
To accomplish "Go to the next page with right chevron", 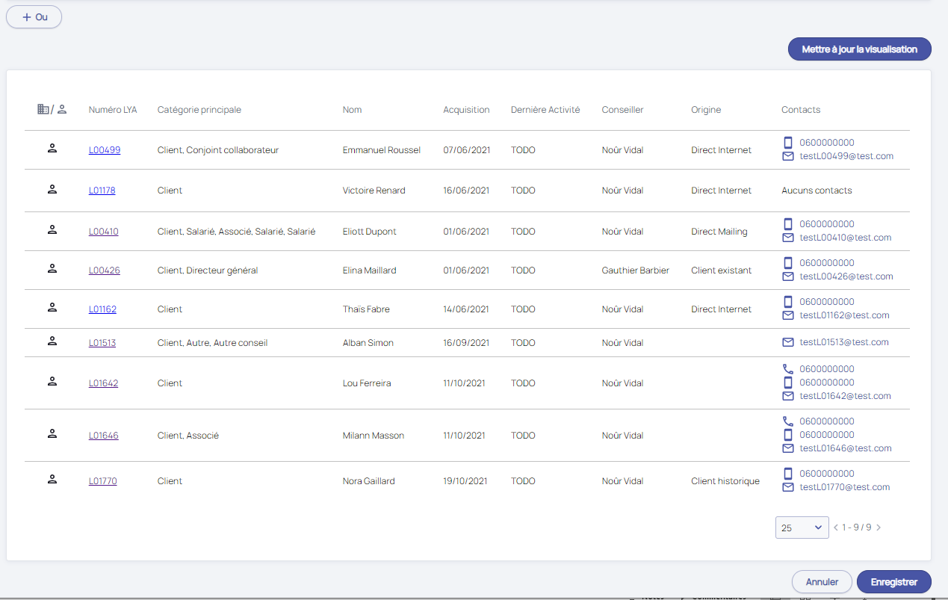I will tap(879, 528).
